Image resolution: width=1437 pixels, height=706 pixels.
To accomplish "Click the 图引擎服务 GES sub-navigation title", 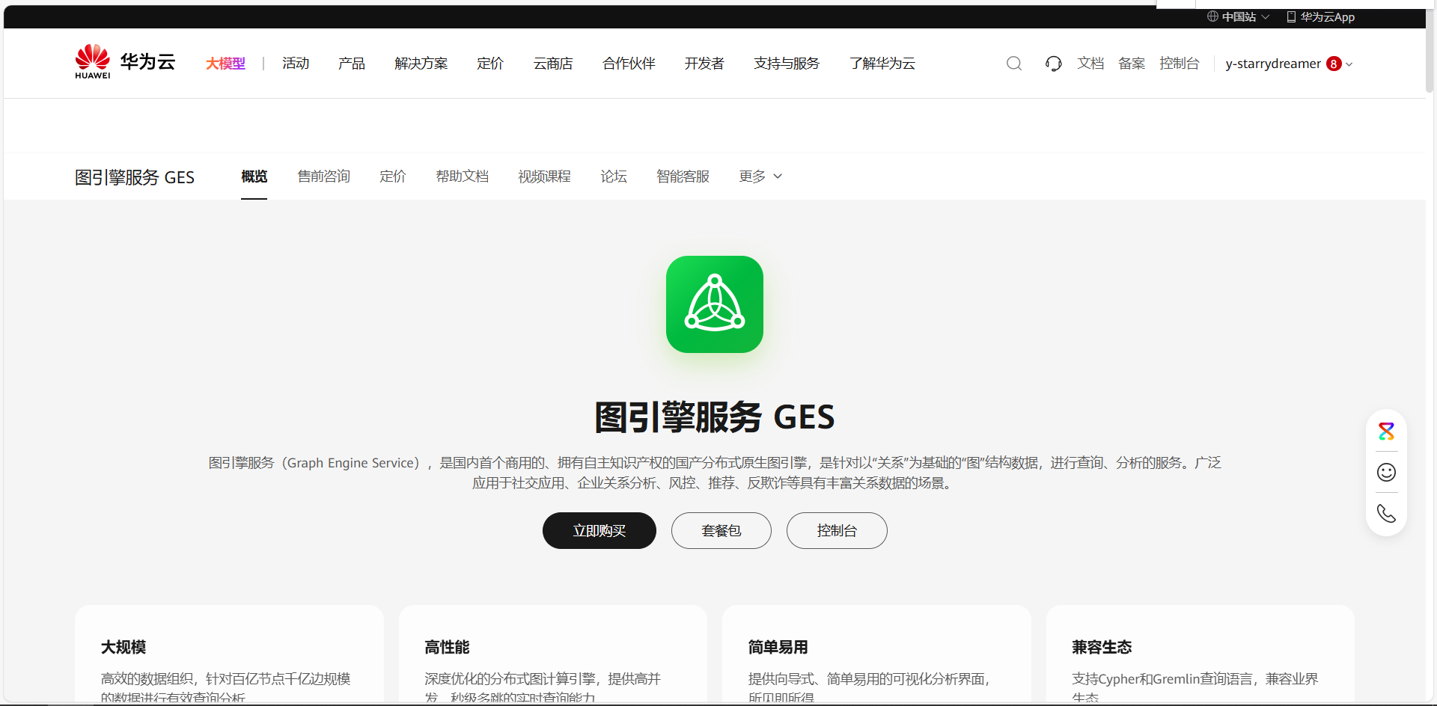I will click(x=135, y=177).
